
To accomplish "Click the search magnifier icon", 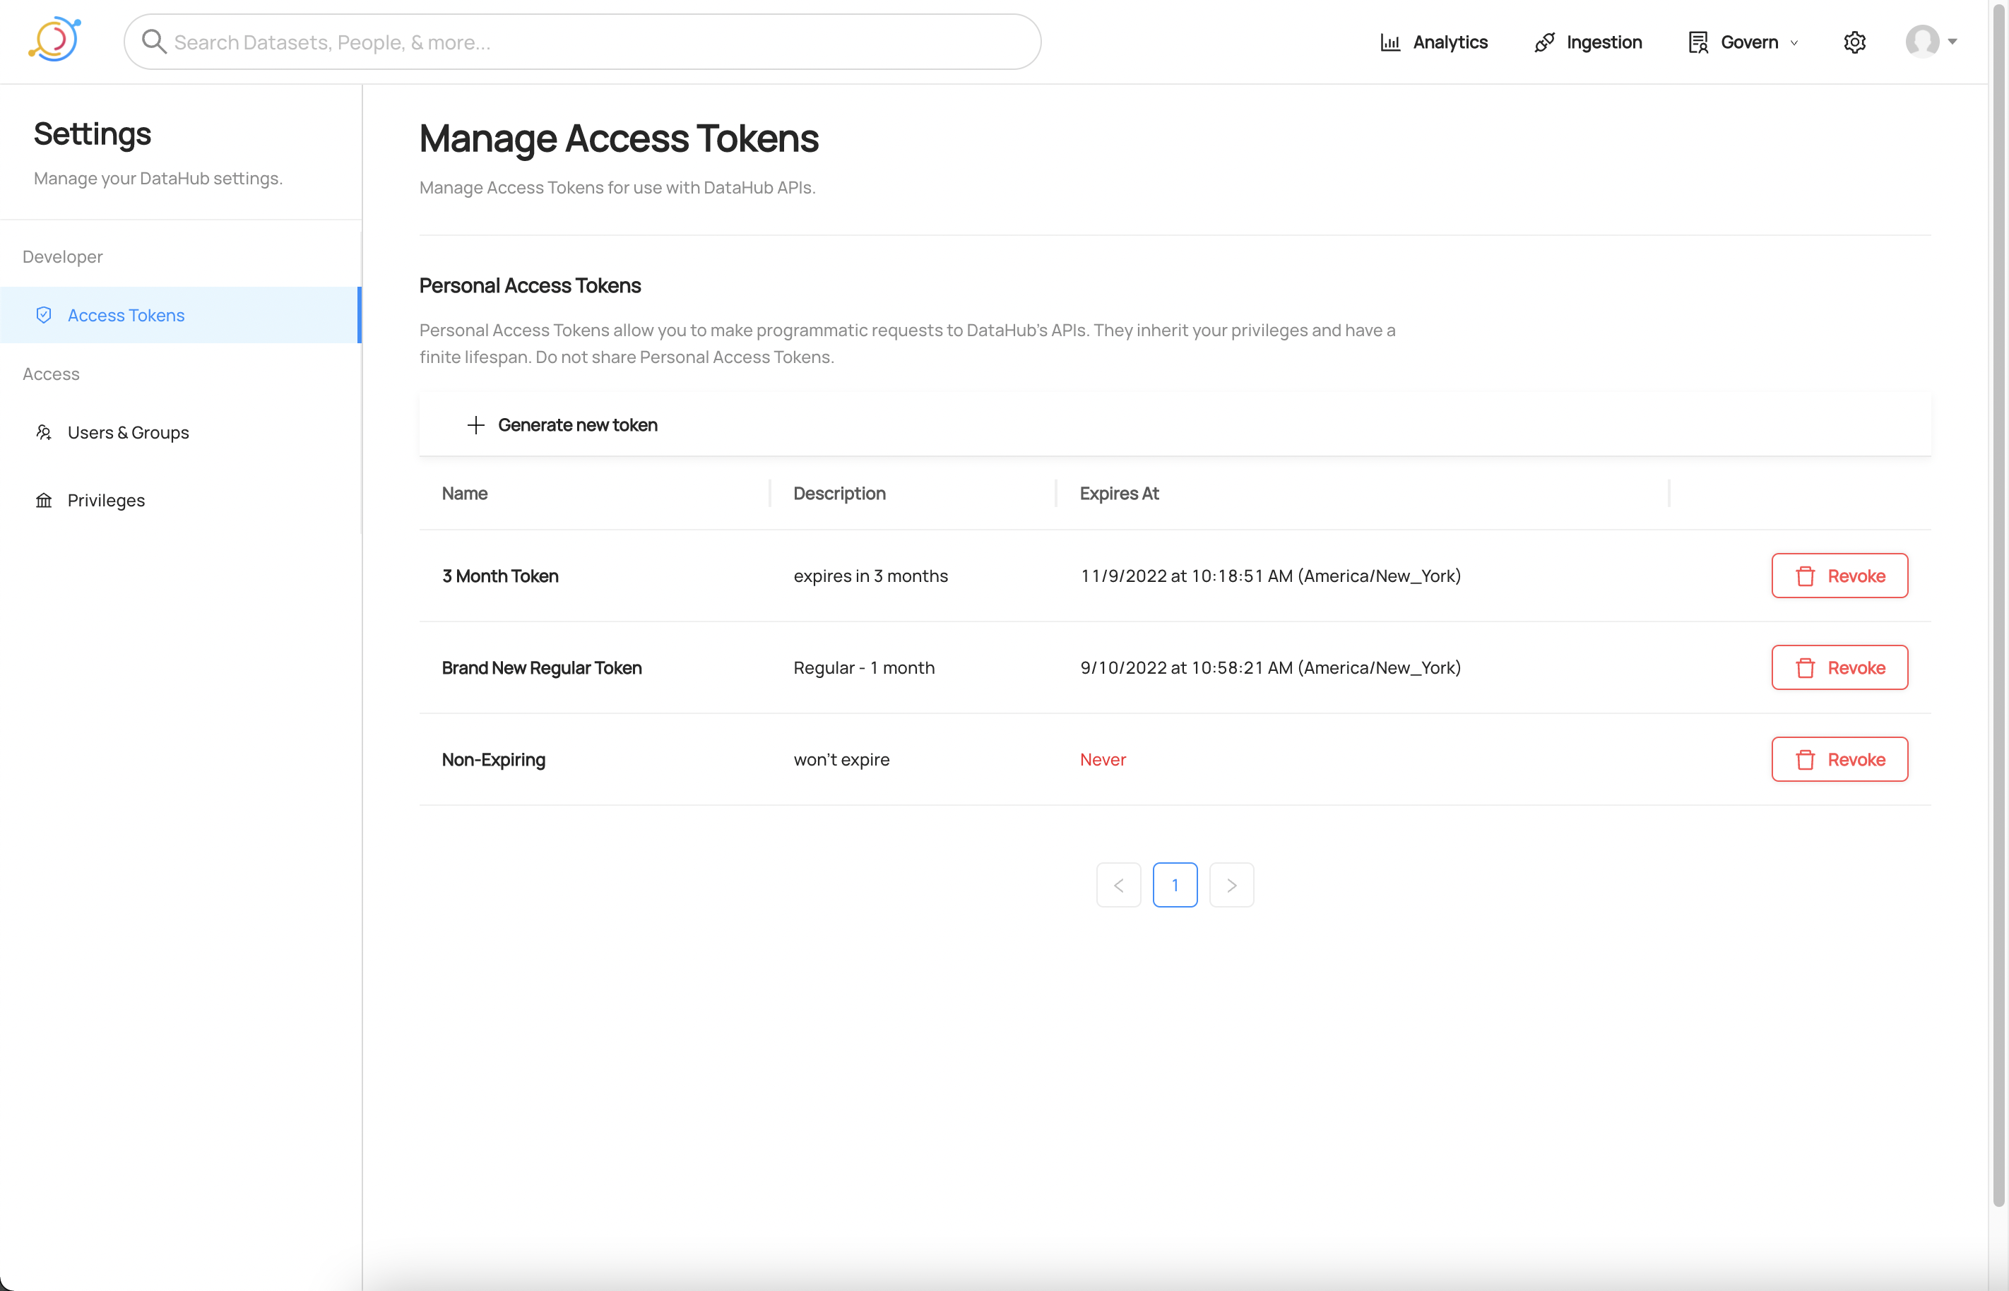I will pos(153,41).
